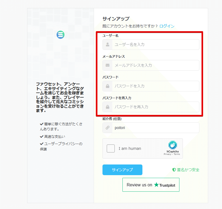
Task: Click the サインアップ signup button
Action: tap(122, 170)
